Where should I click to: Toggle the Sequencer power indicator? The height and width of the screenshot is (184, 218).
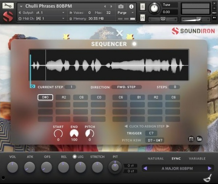click(x=134, y=44)
